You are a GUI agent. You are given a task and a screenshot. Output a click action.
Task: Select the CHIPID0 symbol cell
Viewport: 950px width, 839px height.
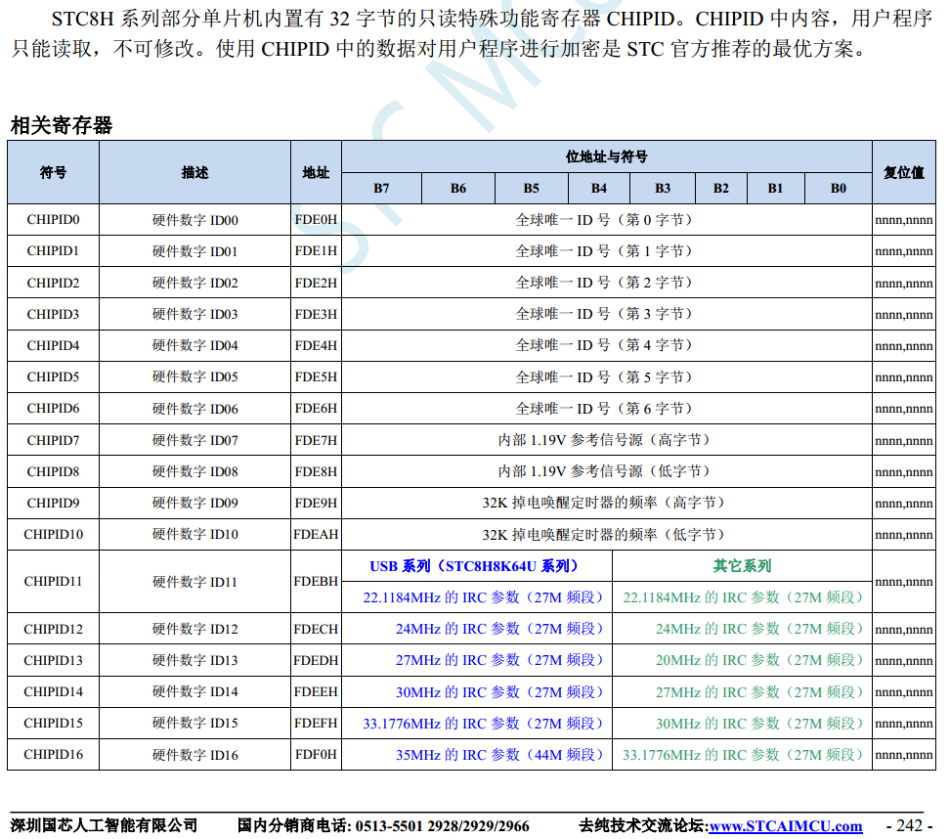54,220
